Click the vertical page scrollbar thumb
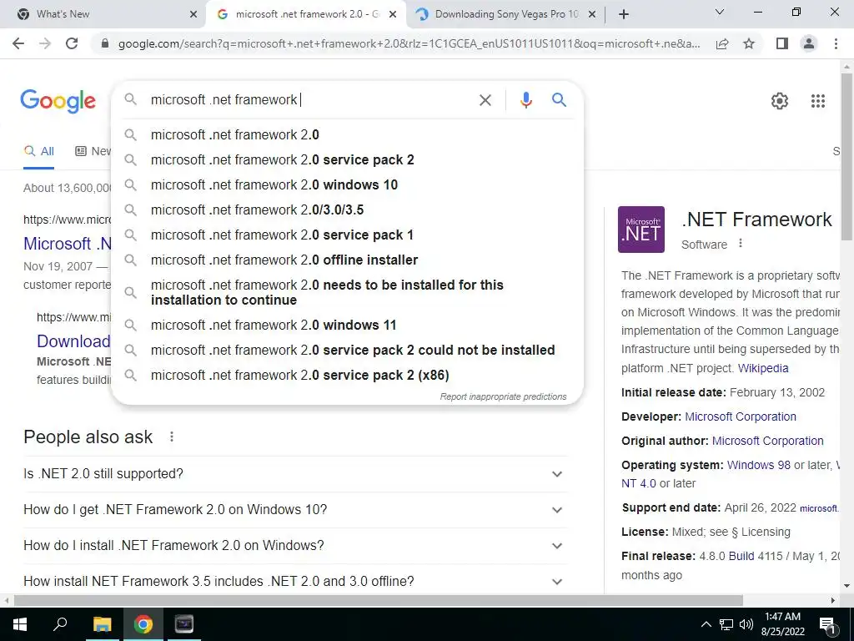This screenshot has width=854, height=641. tap(846, 155)
